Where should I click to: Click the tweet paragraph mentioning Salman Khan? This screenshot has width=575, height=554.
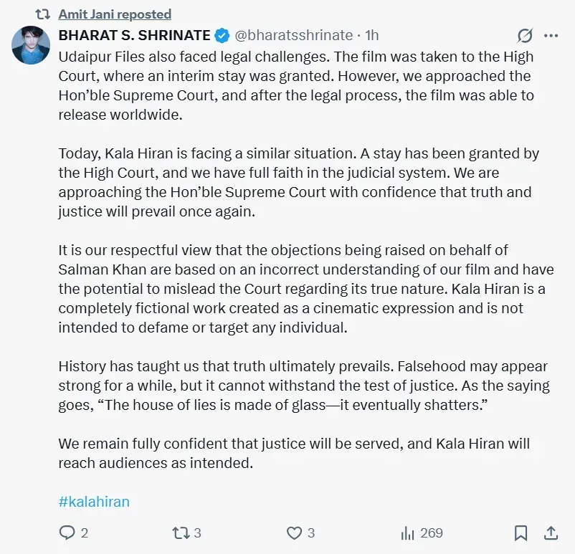[x=306, y=289]
